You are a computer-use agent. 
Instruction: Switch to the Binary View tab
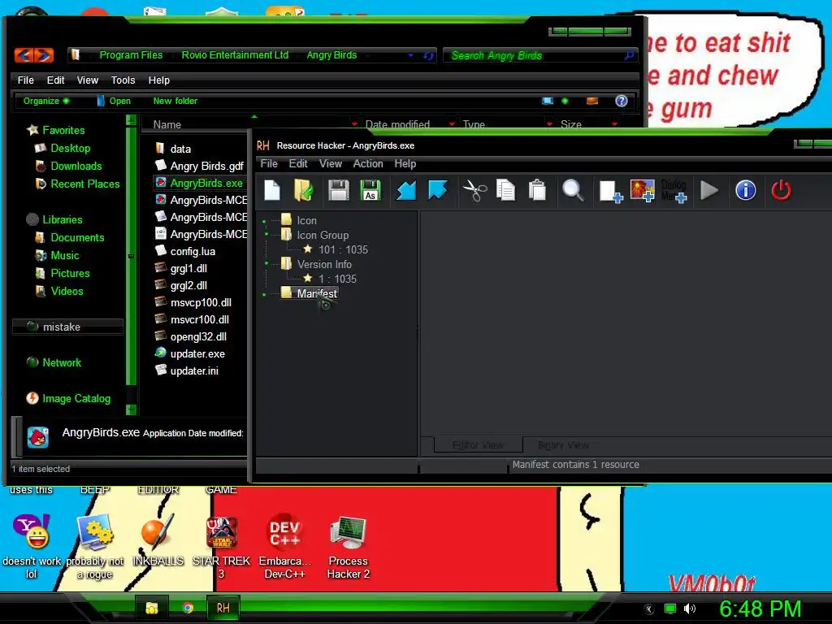tap(563, 444)
